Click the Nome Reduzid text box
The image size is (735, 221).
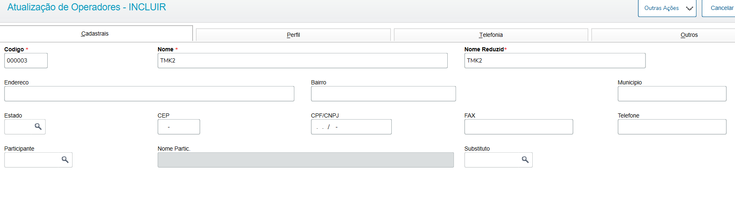click(x=555, y=60)
